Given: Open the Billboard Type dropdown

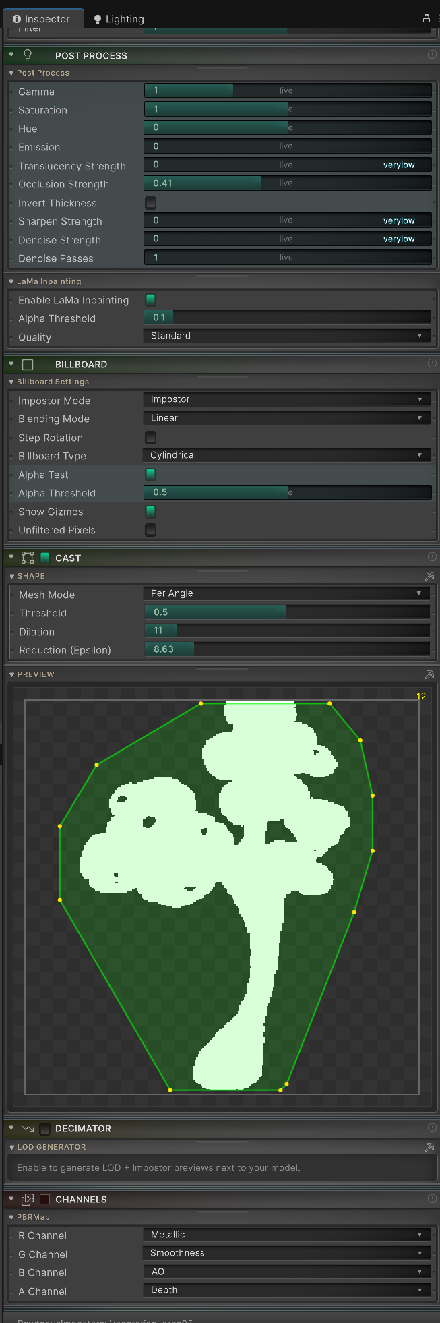Looking at the screenshot, I should [286, 455].
